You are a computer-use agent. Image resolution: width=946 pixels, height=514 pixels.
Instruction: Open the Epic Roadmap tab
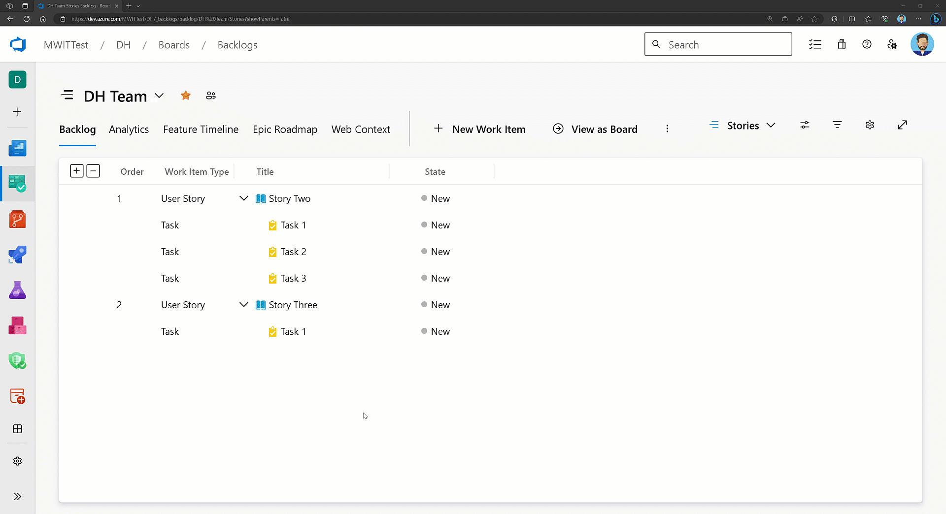(285, 129)
